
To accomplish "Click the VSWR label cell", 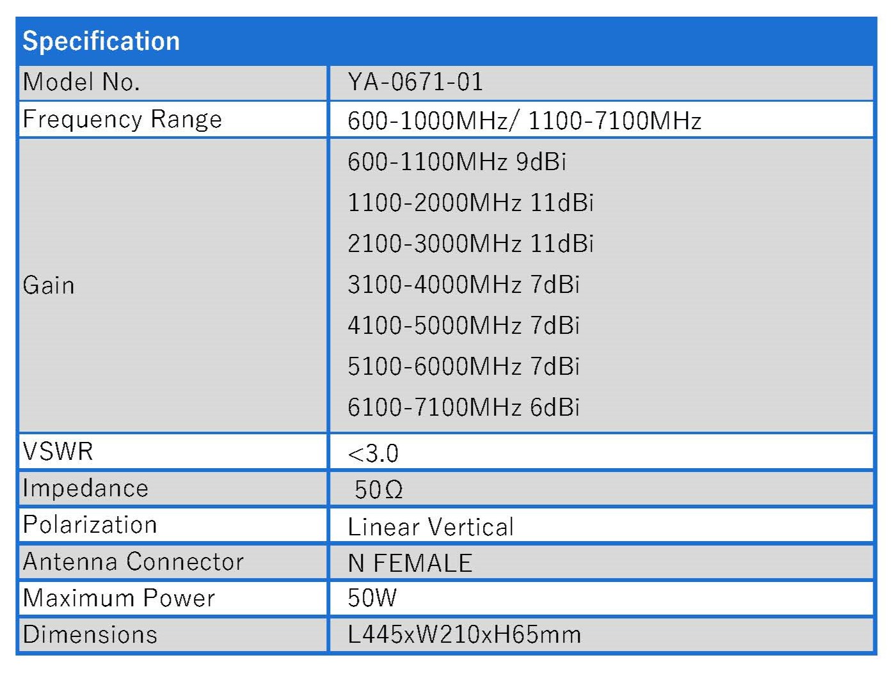I will click(58, 452).
